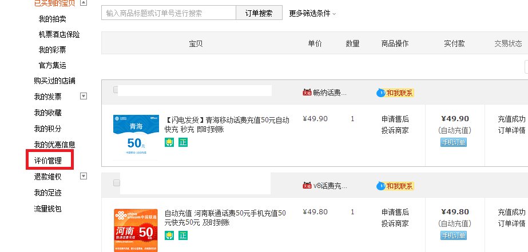The height and width of the screenshot is (252, 528).
Task: Click the green 正 badge under 河南联通话费 item
Action: click(183, 235)
